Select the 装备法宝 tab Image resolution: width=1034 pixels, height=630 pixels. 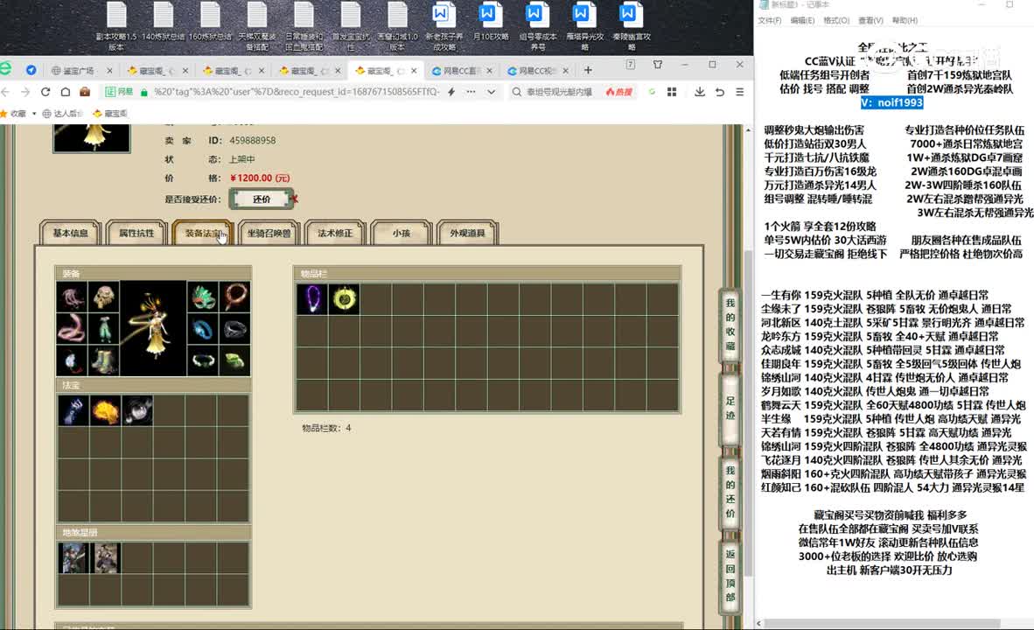point(202,233)
